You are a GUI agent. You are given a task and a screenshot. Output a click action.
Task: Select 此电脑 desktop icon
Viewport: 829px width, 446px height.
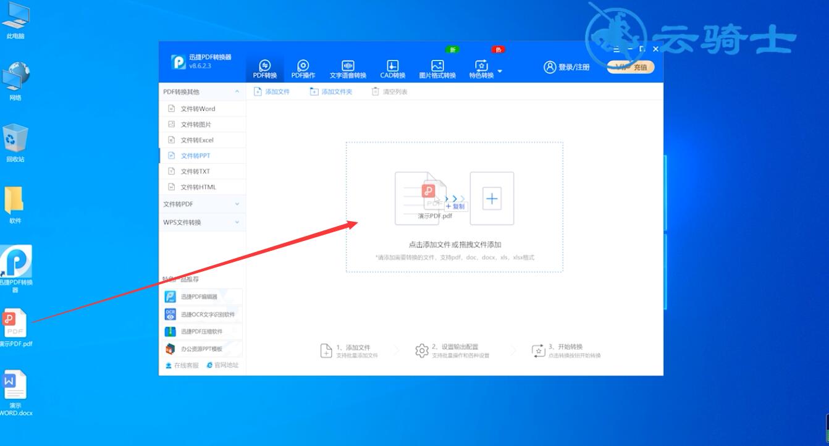[x=15, y=20]
